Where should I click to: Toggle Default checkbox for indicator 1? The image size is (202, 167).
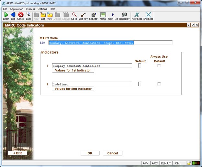pyautogui.click(x=140, y=66)
